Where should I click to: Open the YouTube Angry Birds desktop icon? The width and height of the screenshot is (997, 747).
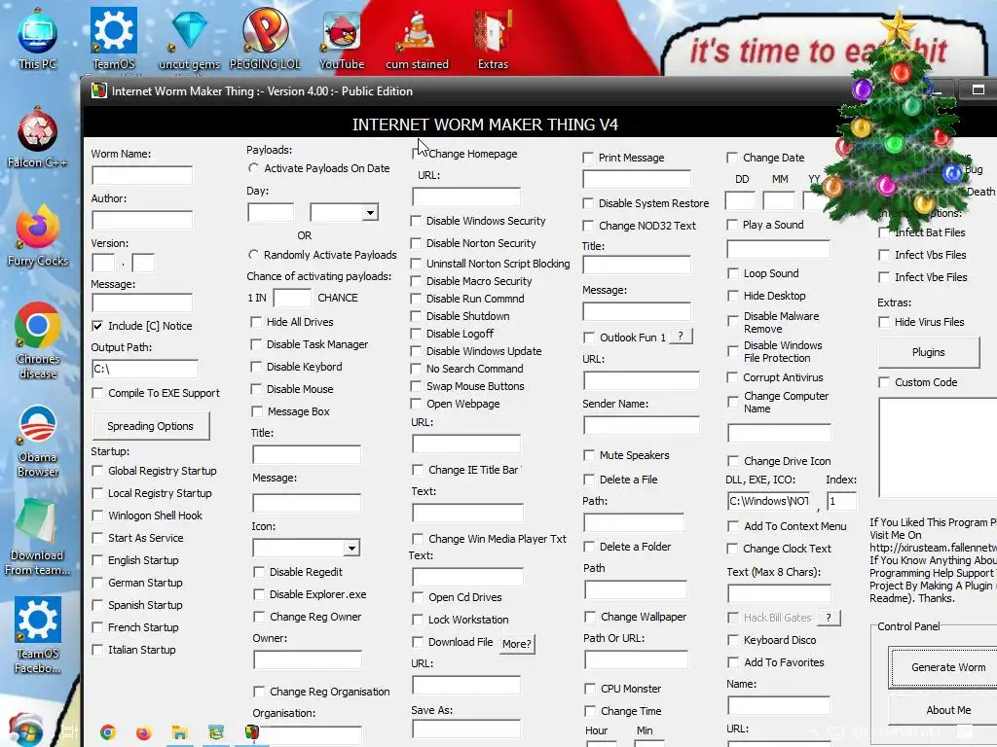[342, 38]
